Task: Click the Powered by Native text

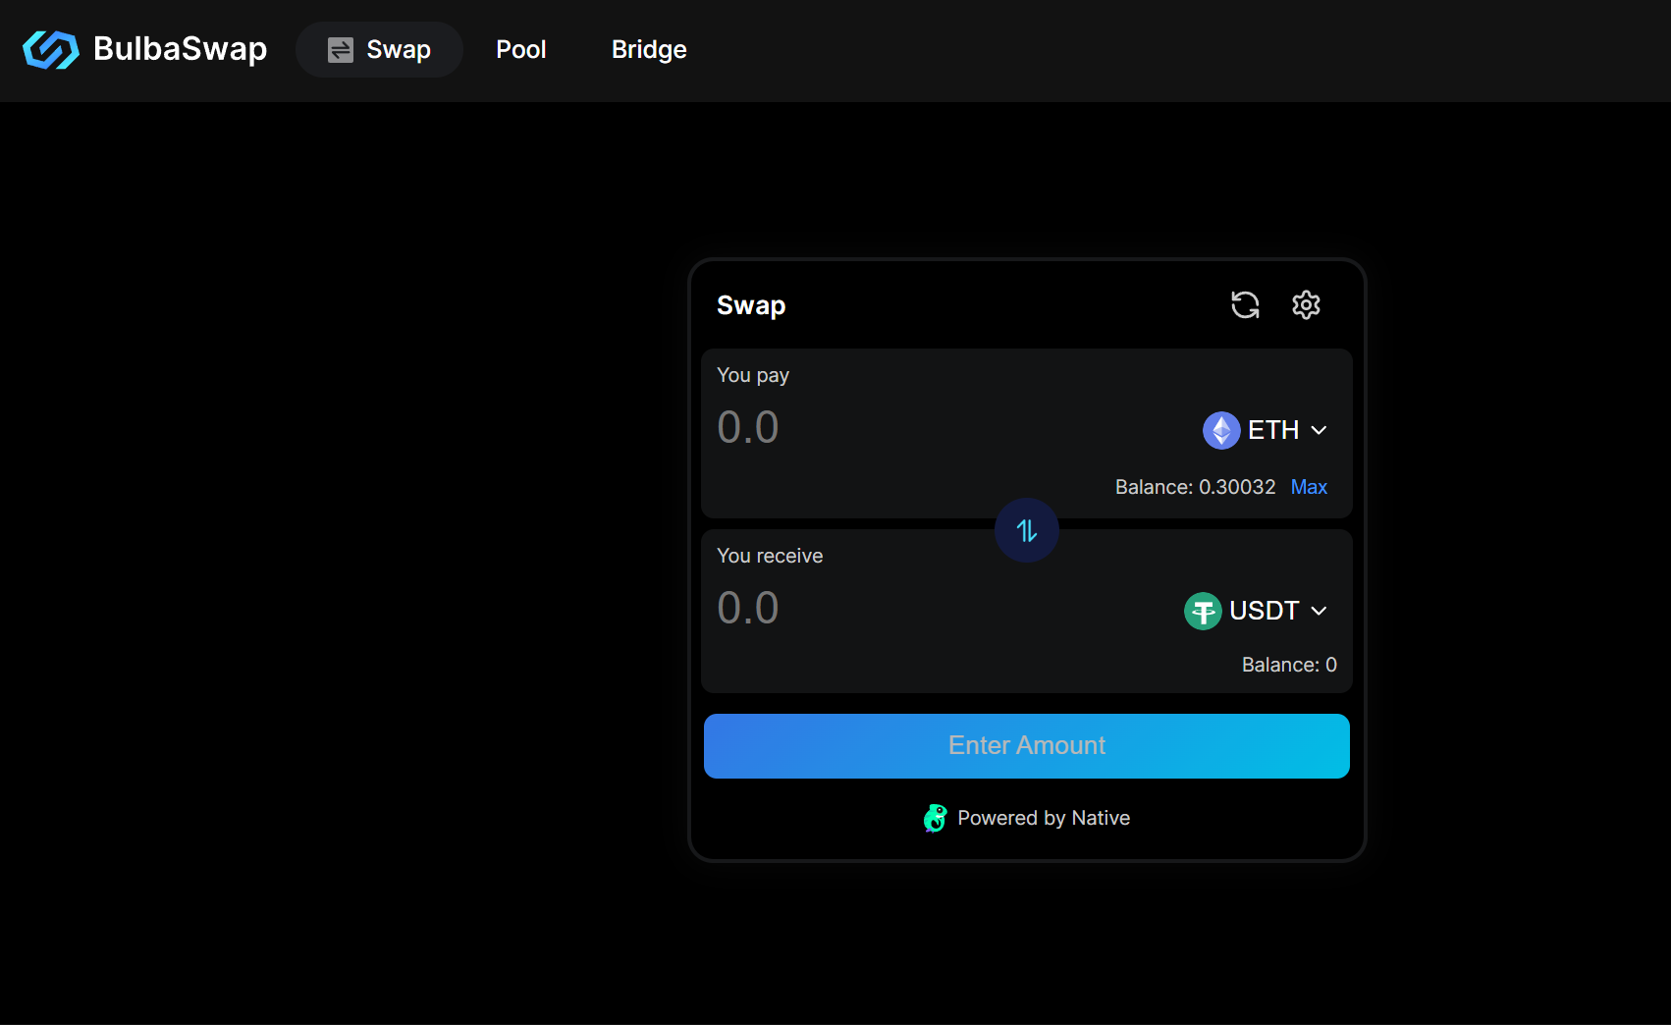Action: coord(1044,818)
